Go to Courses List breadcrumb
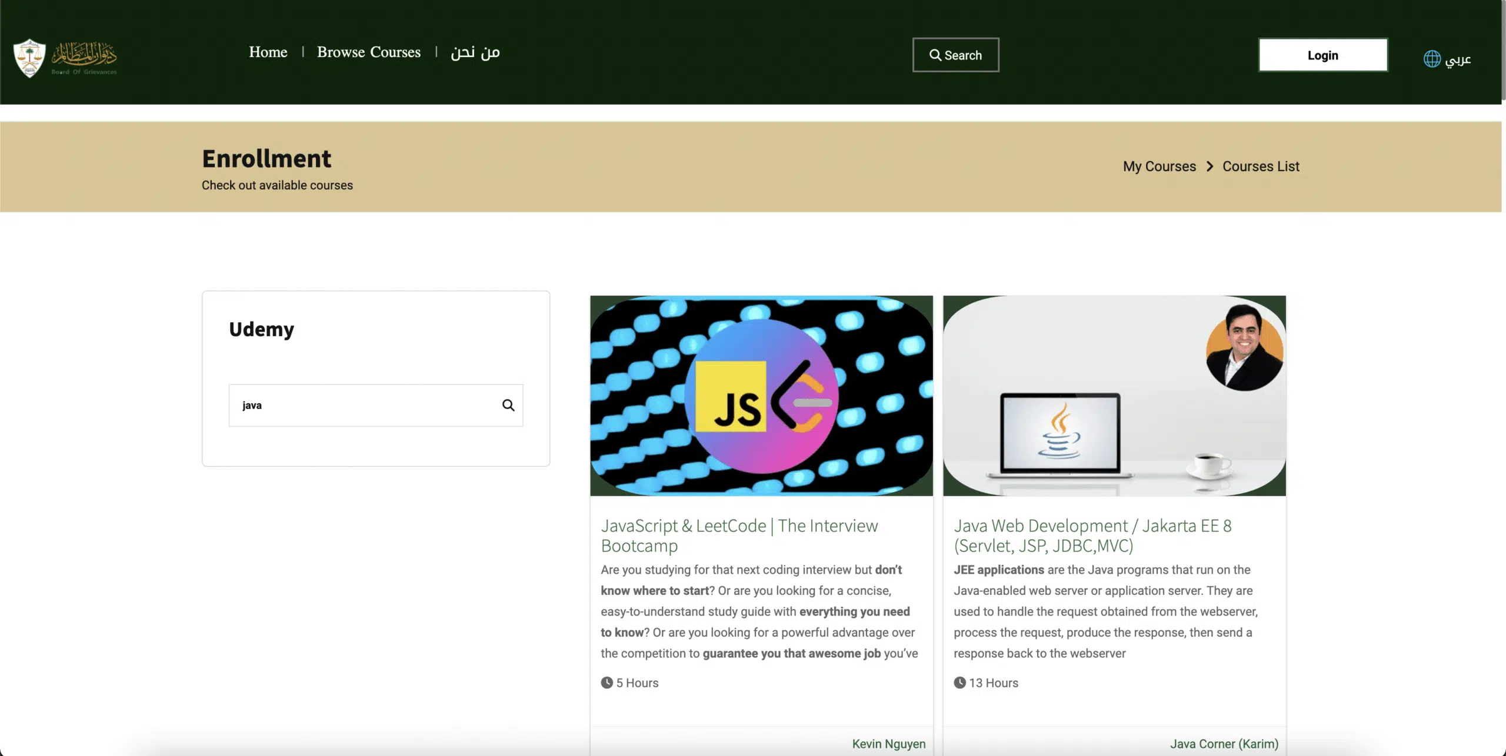 coord(1261,166)
